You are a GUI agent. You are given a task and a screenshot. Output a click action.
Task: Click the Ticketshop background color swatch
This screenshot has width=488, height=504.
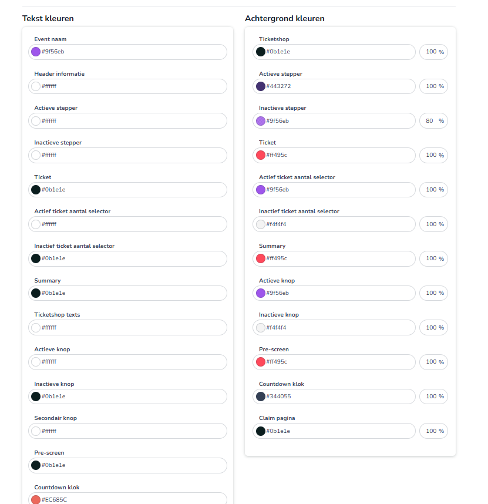[x=261, y=52]
